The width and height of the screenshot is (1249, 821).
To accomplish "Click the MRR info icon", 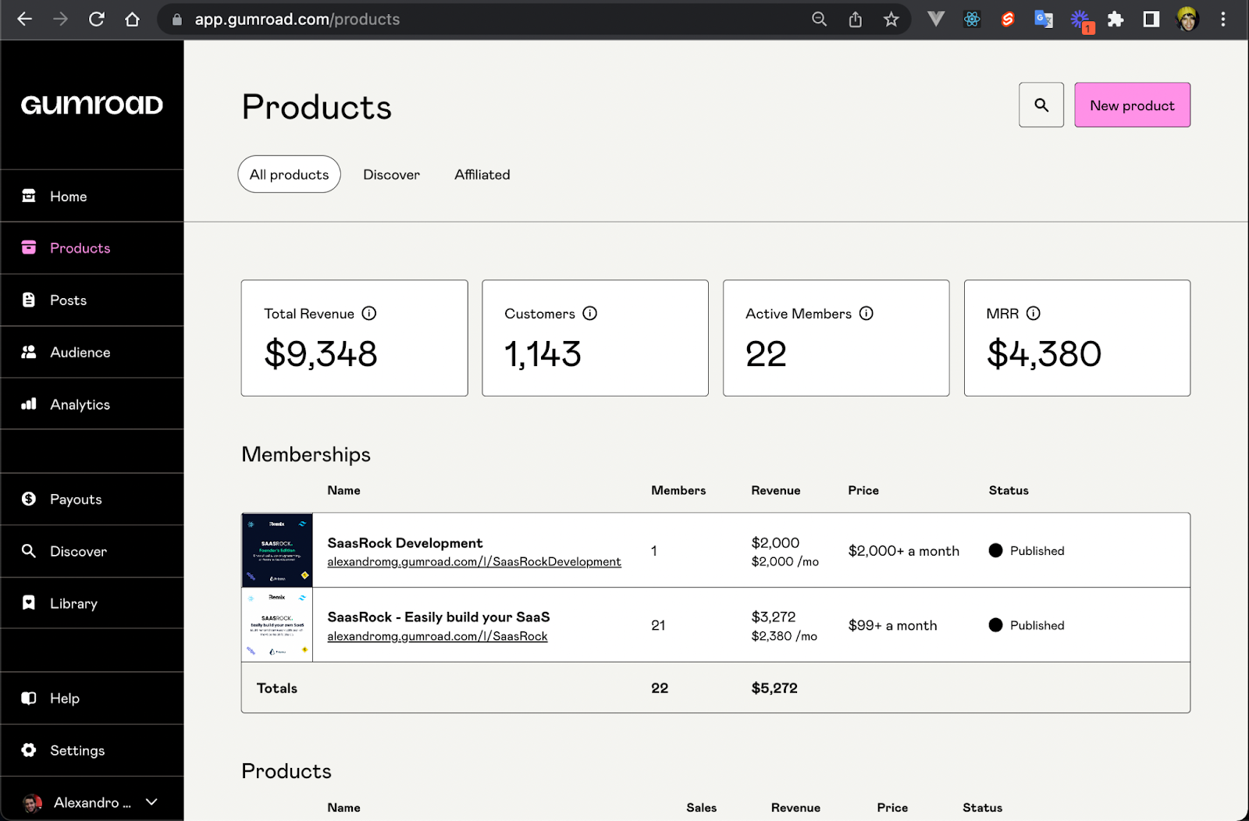I will [x=1034, y=313].
